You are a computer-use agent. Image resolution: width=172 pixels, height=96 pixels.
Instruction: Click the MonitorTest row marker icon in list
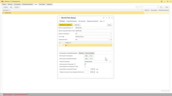pos(3,13)
